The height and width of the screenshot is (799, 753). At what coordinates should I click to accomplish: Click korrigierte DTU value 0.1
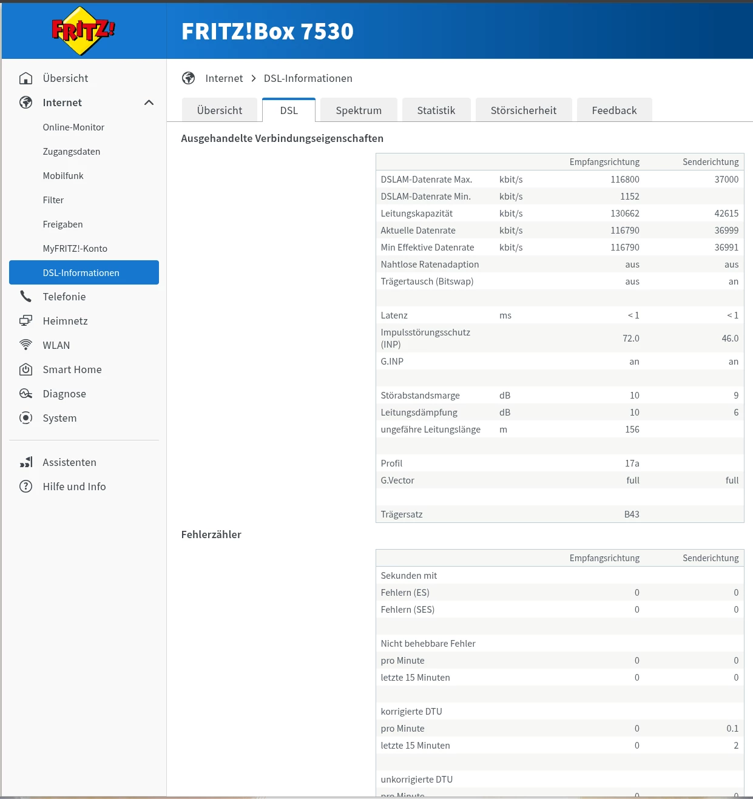click(732, 729)
